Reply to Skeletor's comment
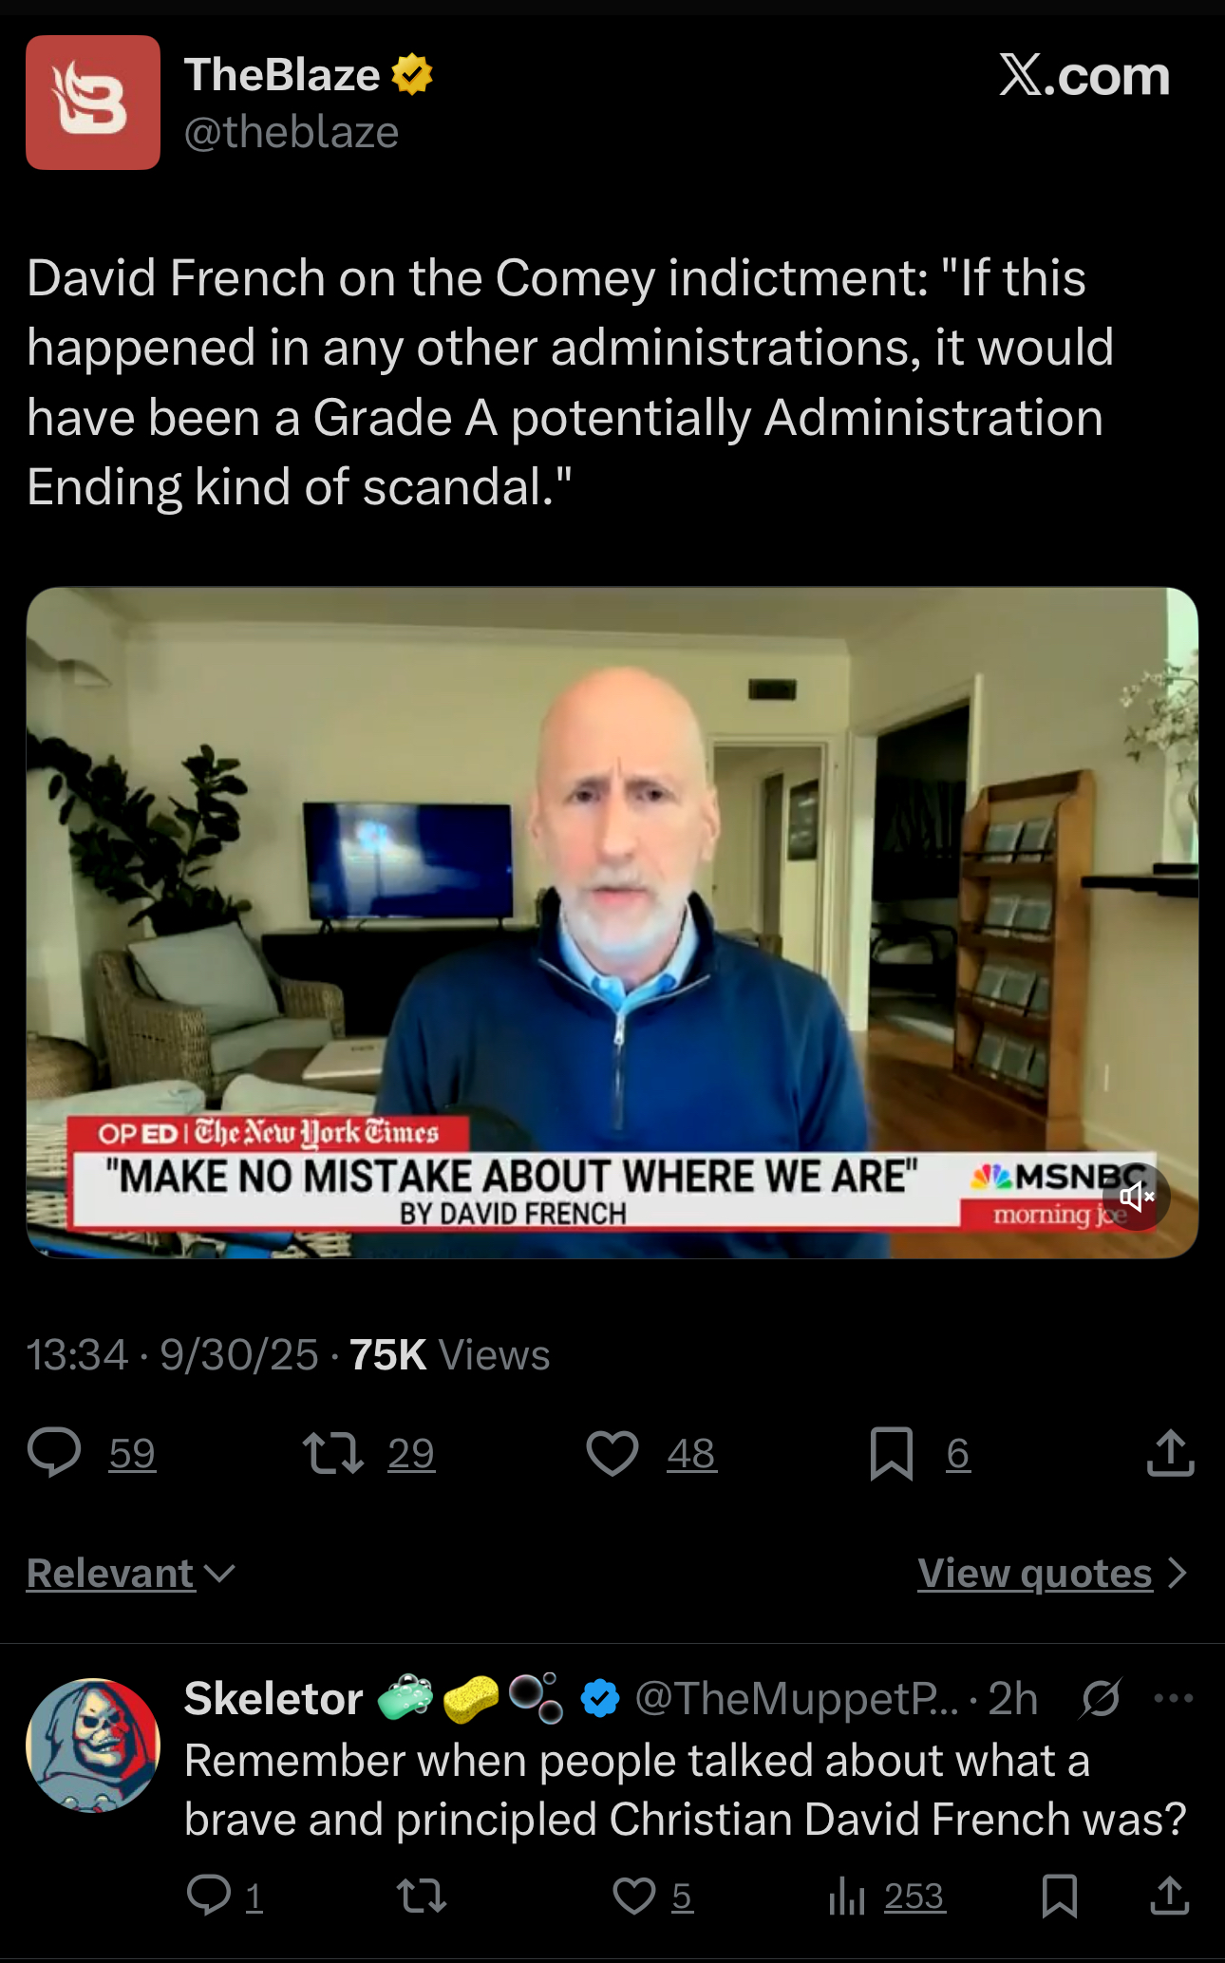1225x1963 pixels. coord(209,1896)
